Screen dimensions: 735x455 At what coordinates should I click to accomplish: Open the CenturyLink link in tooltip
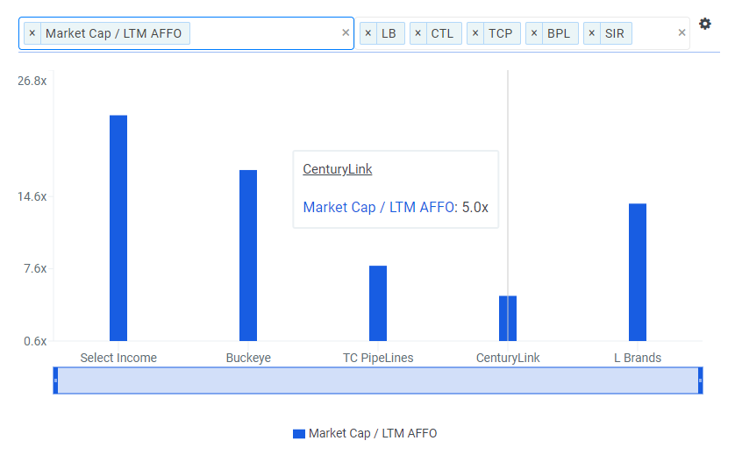tap(338, 169)
